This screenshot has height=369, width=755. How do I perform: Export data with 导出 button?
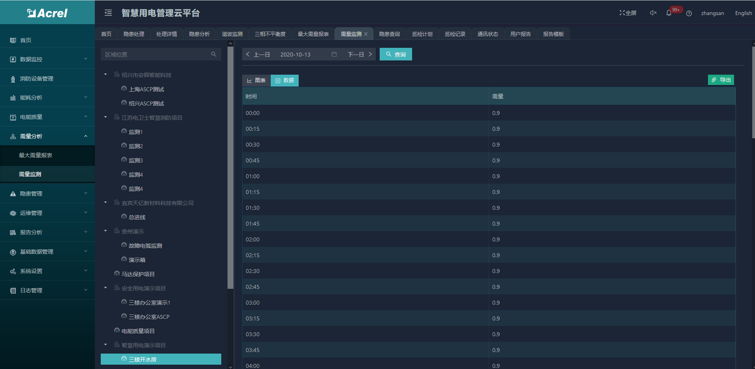721,80
